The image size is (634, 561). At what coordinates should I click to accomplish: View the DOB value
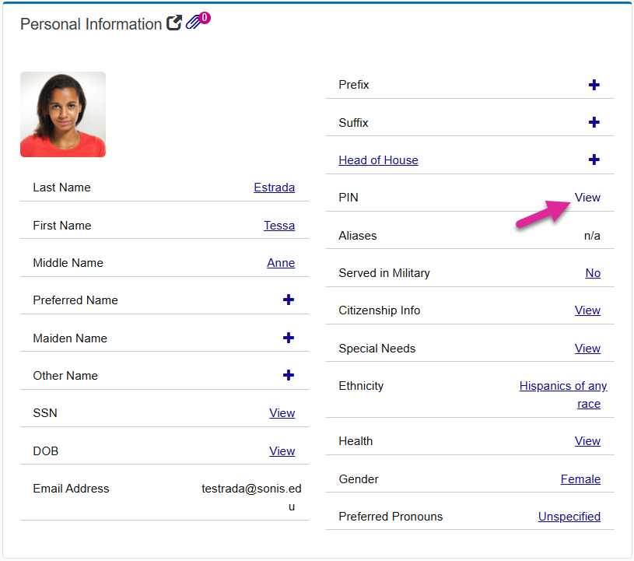282,451
